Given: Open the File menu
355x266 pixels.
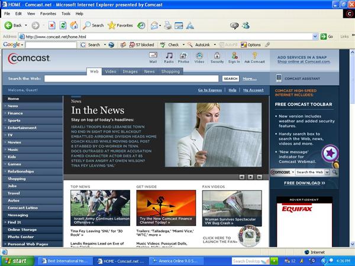Looking at the screenshot, I should tap(7, 14).
